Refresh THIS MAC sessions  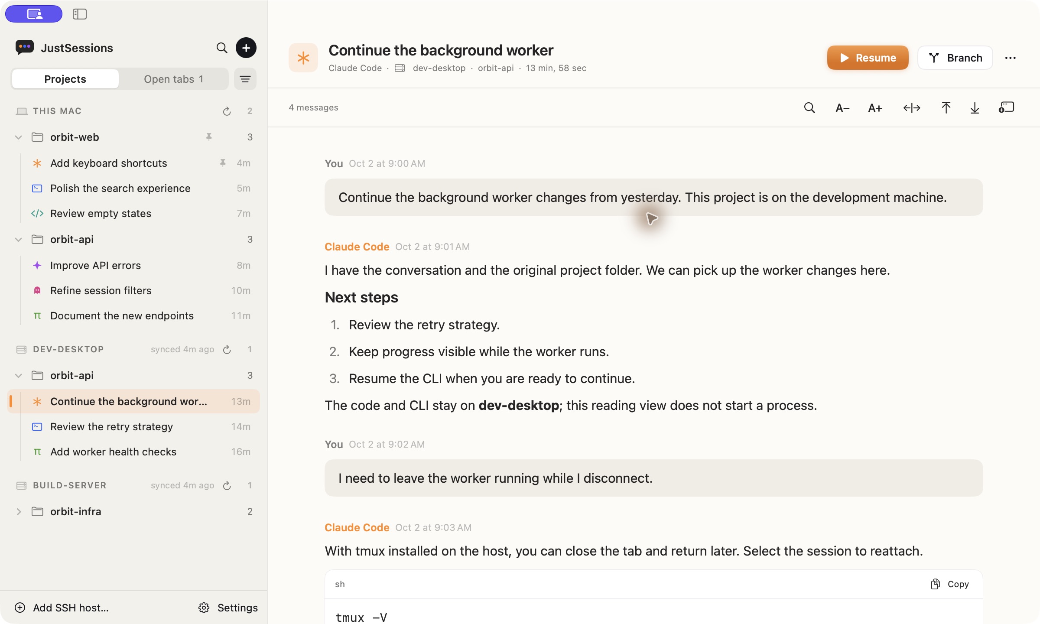tap(227, 111)
